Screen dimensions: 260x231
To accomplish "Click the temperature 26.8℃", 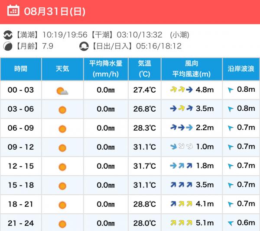I will click(x=145, y=109).
